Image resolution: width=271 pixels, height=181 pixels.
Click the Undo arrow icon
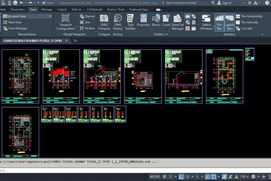(22, 3)
